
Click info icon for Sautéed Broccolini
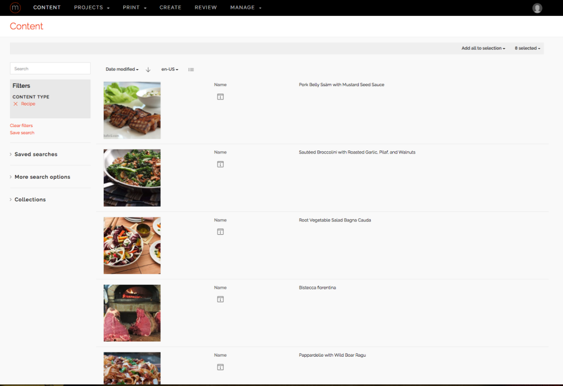(x=221, y=165)
